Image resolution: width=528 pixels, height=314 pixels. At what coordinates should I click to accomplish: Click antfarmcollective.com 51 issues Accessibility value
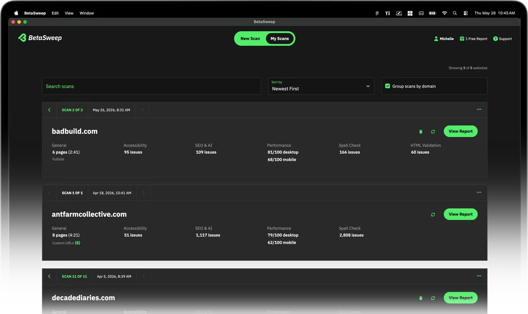click(133, 235)
